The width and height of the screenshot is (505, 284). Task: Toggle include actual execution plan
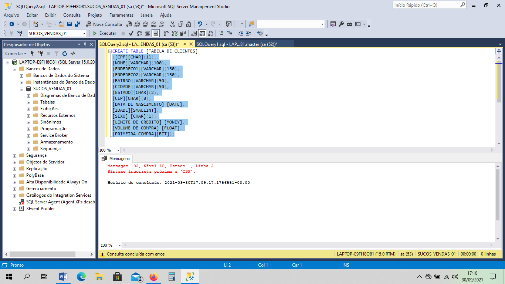point(167,33)
